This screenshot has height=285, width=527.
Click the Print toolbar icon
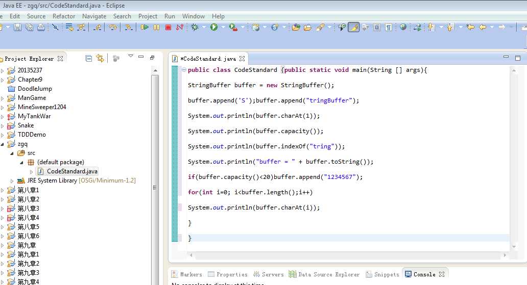(41, 28)
